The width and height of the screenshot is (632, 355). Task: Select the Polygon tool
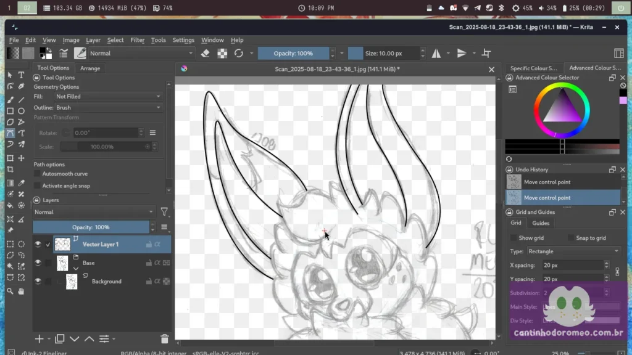[x=10, y=122]
